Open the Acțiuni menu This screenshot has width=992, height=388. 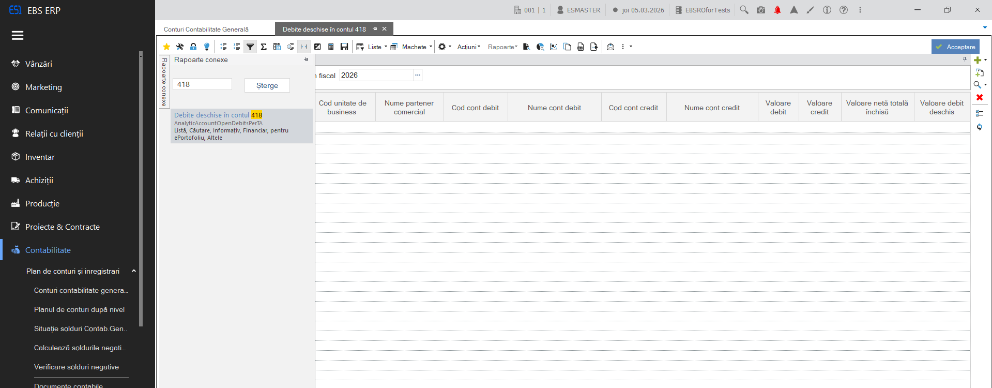[x=469, y=47]
